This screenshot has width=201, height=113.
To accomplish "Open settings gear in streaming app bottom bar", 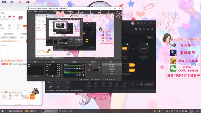I will point(141,84).
